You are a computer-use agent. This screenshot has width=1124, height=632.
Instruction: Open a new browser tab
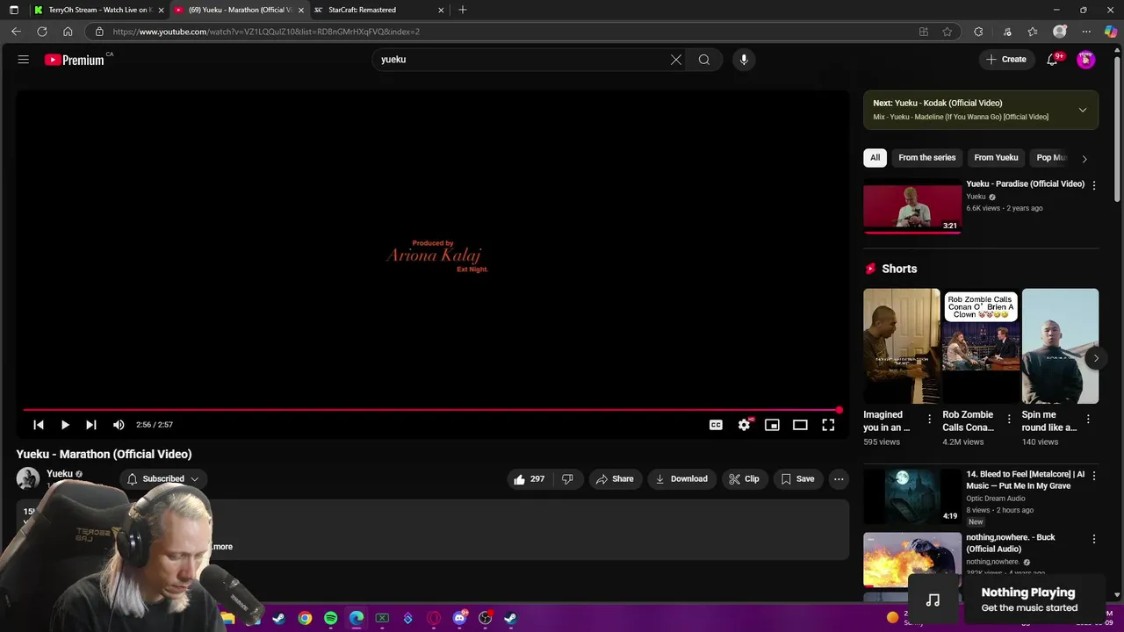click(x=463, y=10)
